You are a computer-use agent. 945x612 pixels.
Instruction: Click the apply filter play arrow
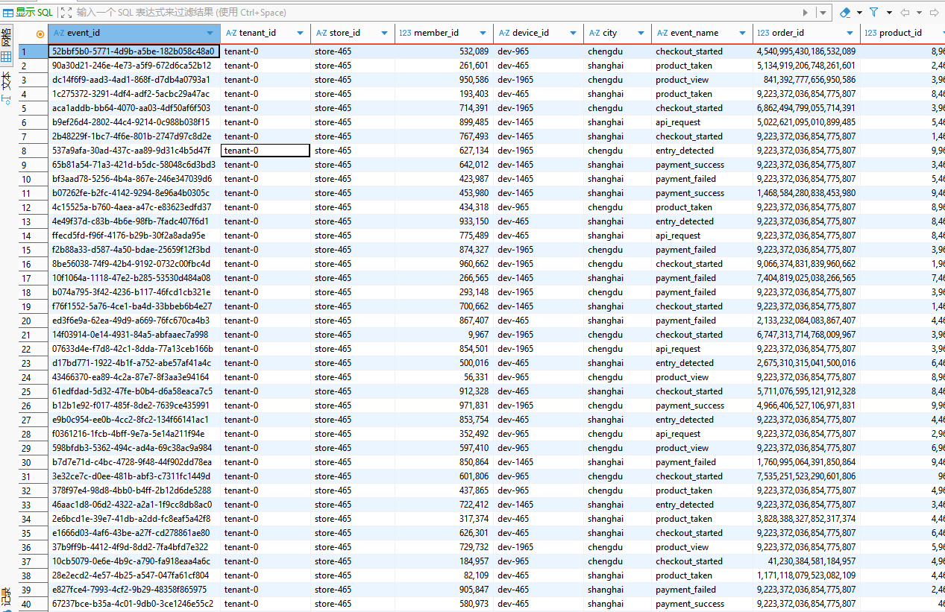pyautogui.click(x=806, y=13)
